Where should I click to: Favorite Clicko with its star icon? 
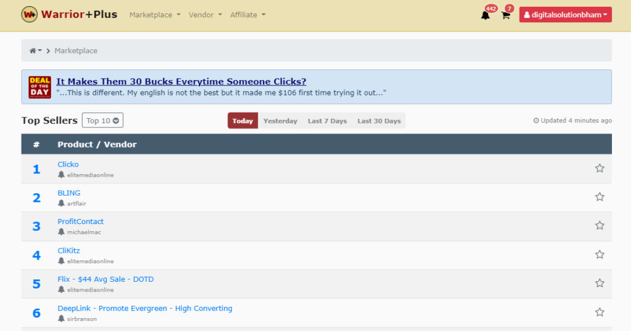click(600, 169)
